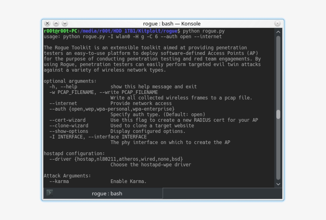Click '-I INTERFACE, --interface INTERFACE' line
Screen dimensions: 326x220
pyautogui.click(x=98, y=137)
